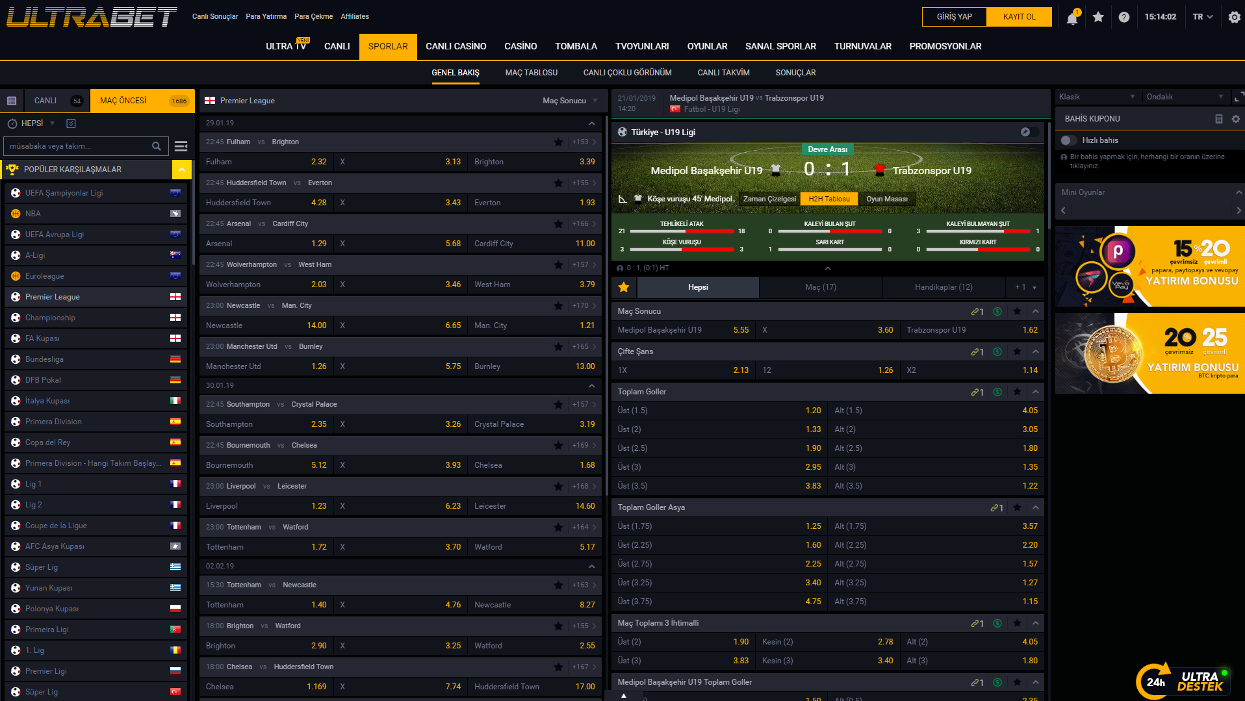Expand the bet slip panel corner icon
The width and height of the screenshot is (1245, 701).
(1239, 97)
